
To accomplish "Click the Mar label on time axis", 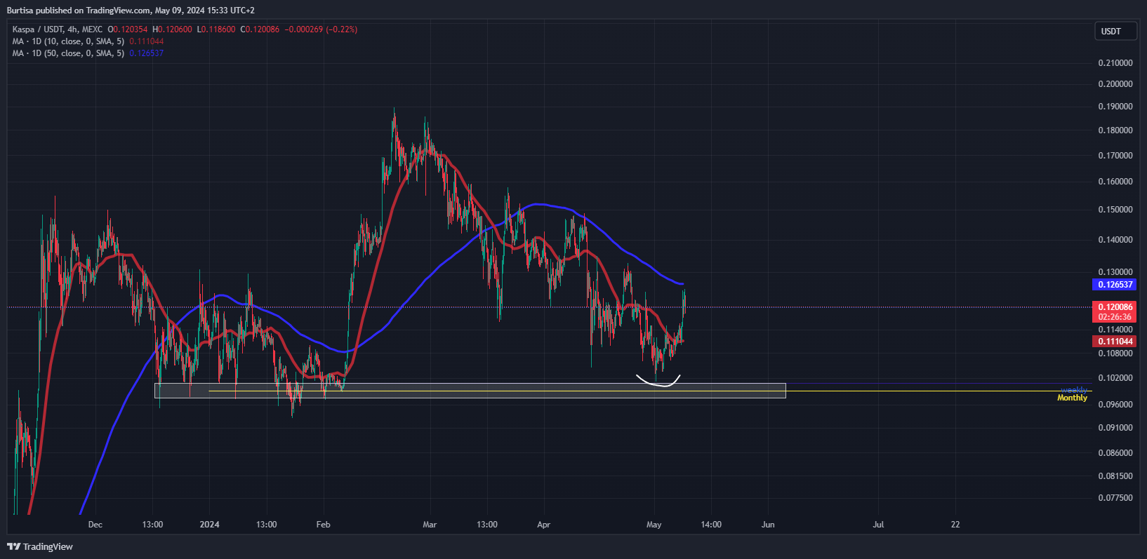I will 430,525.
